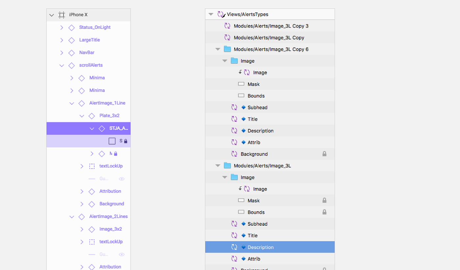Click the LargeTitle component diamond icon

pyautogui.click(x=71, y=40)
